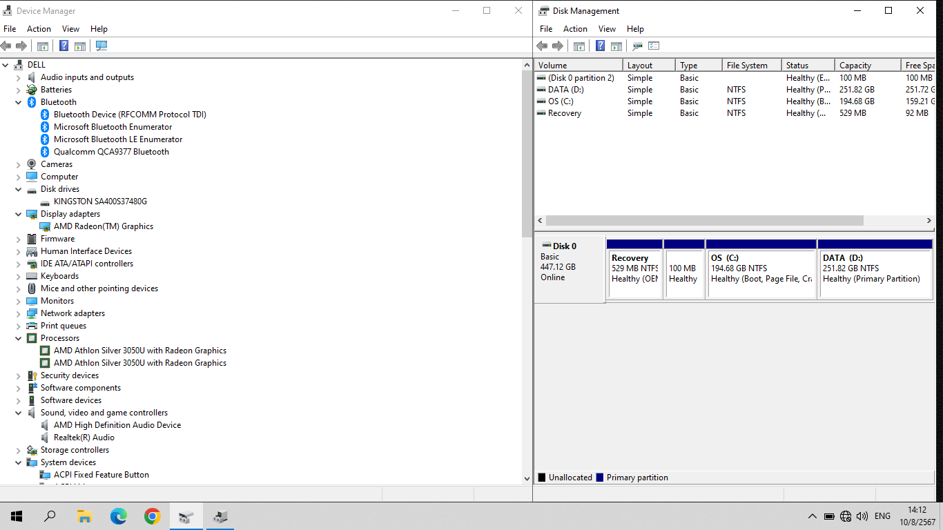
Task: Launch Google Chrome from the taskbar
Action: (153, 516)
